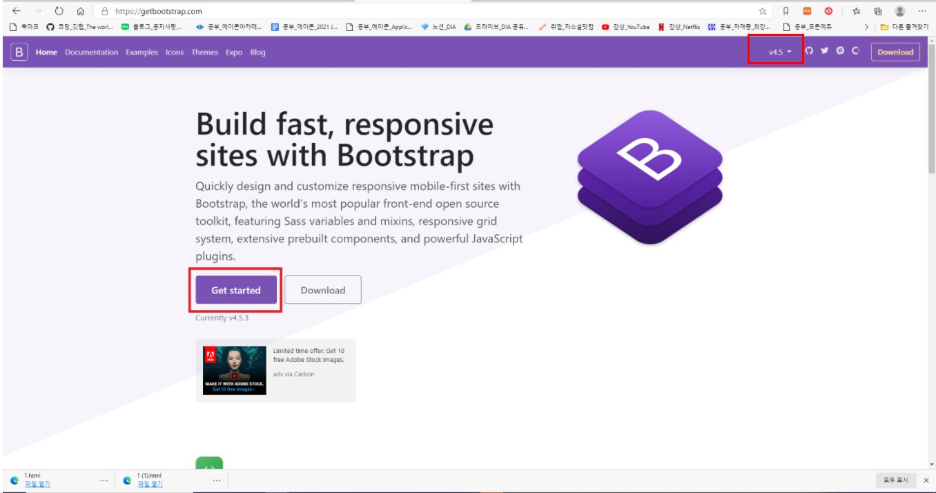Open the 취업_자소설닷컴 bookmark
The height and width of the screenshot is (493, 936).
click(566, 27)
